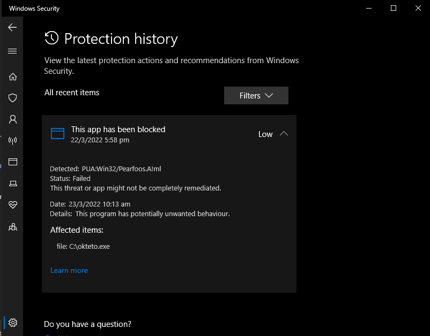Go to Home in the sidebar
Screen dimensions: 430x336
pyautogui.click(x=13, y=77)
